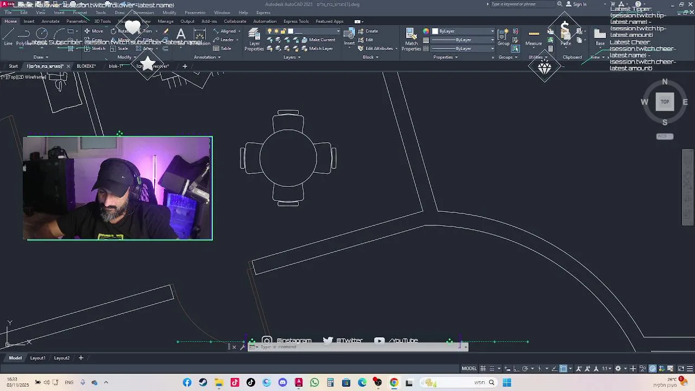Click the Measure tool
695x391 pixels.
pos(534,37)
